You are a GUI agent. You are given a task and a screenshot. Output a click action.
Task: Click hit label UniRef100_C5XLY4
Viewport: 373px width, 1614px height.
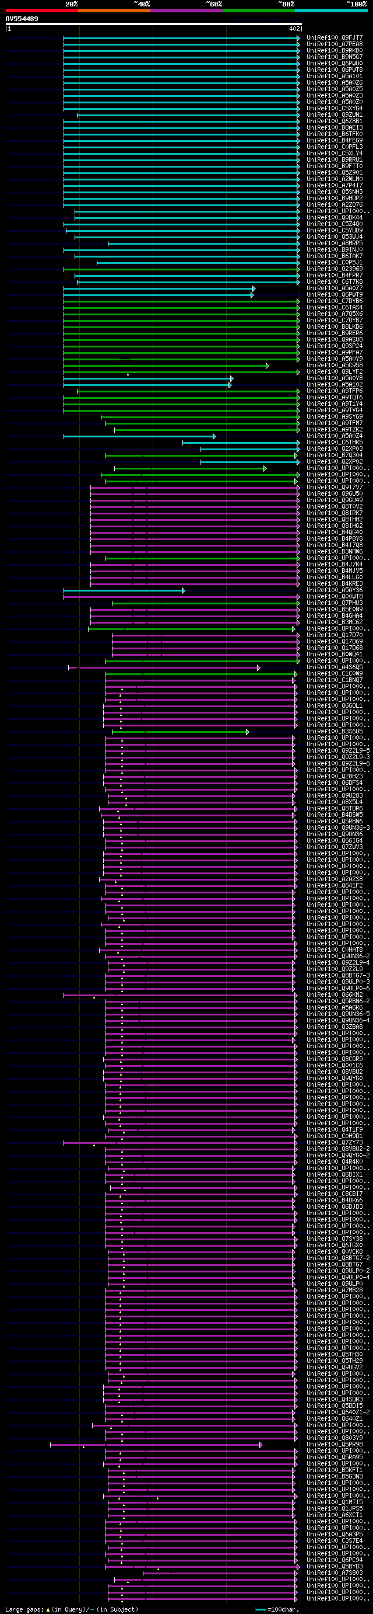pos(334,154)
